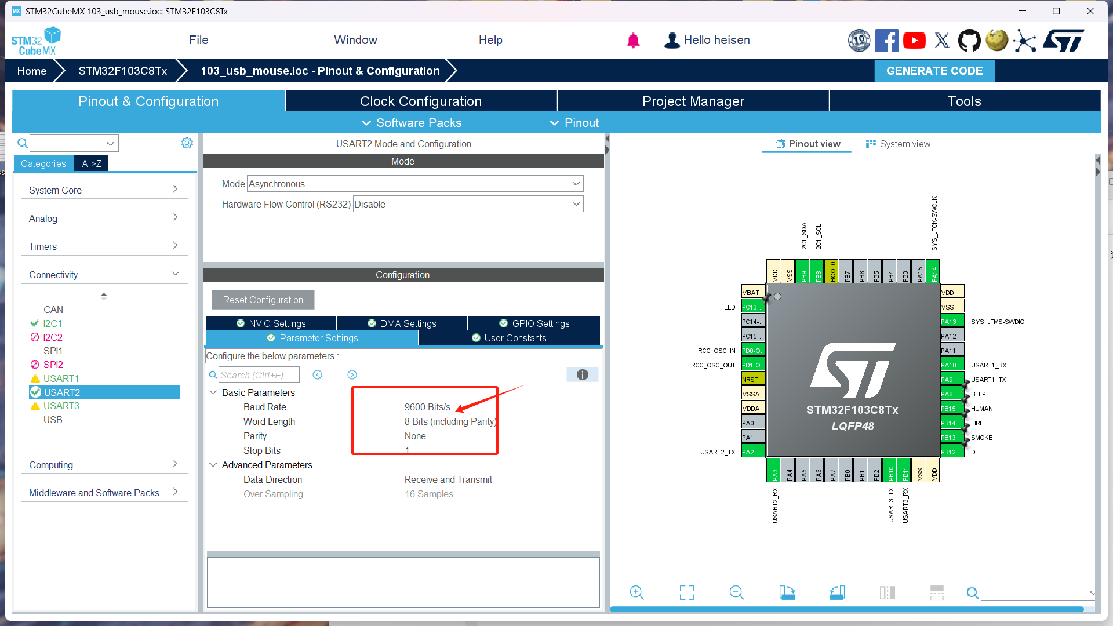Switch to the Clock Configuration tab
The image size is (1113, 626).
(420, 101)
